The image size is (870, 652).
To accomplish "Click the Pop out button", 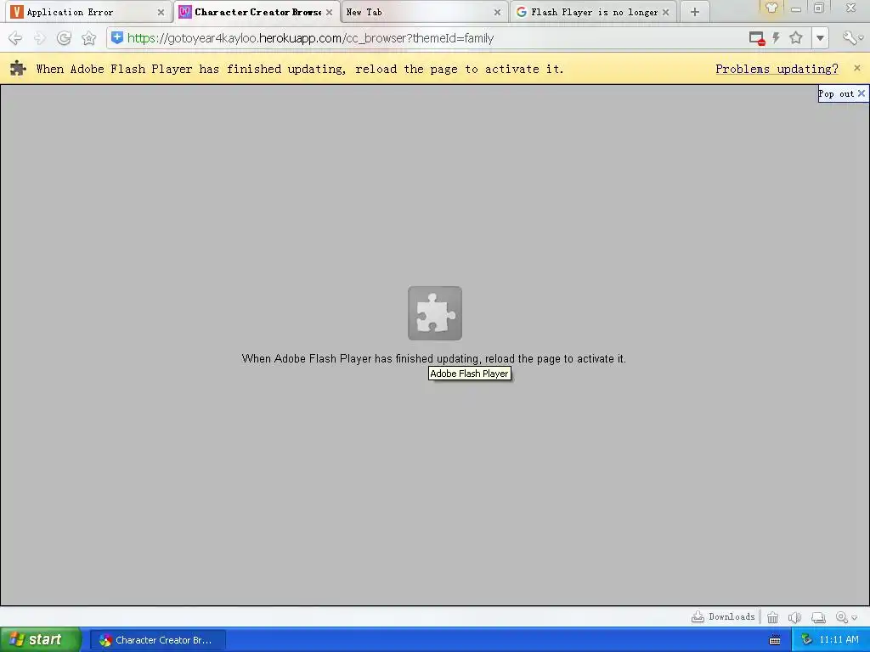I will (836, 93).
